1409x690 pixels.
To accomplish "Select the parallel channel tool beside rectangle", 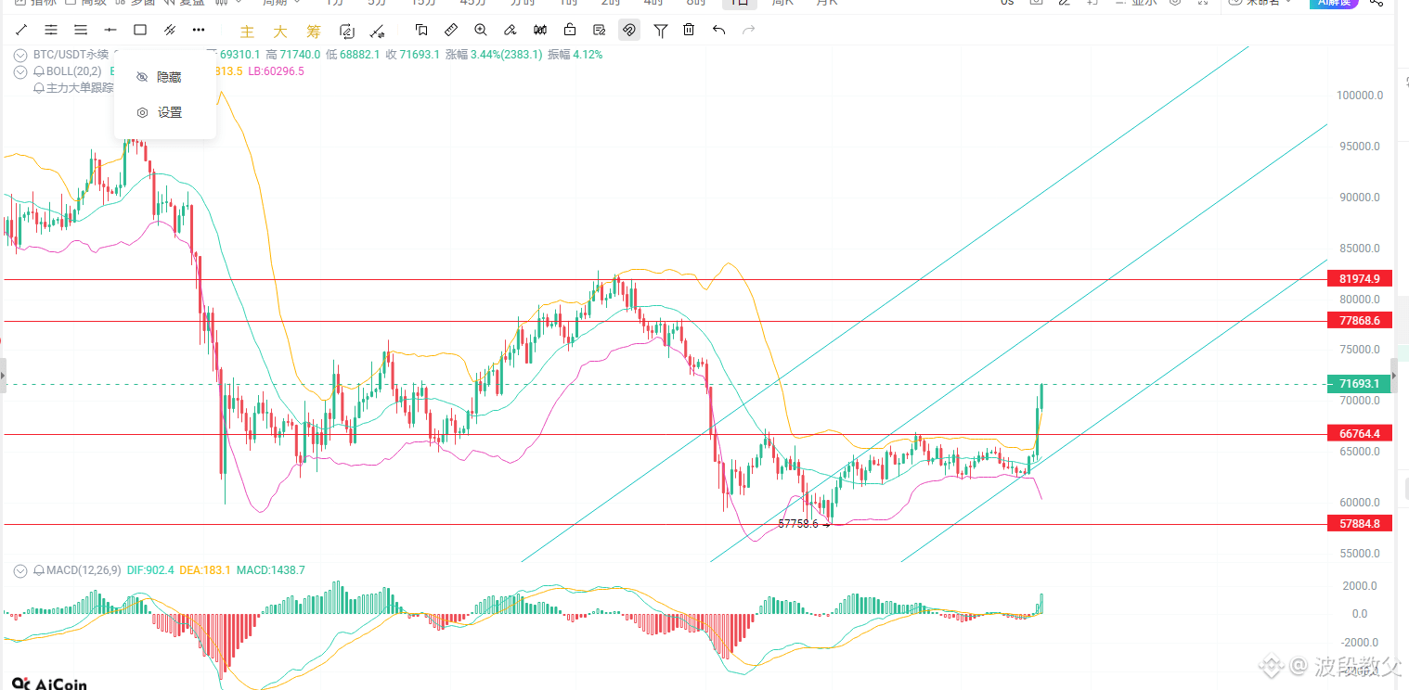I will click(170, 30).
